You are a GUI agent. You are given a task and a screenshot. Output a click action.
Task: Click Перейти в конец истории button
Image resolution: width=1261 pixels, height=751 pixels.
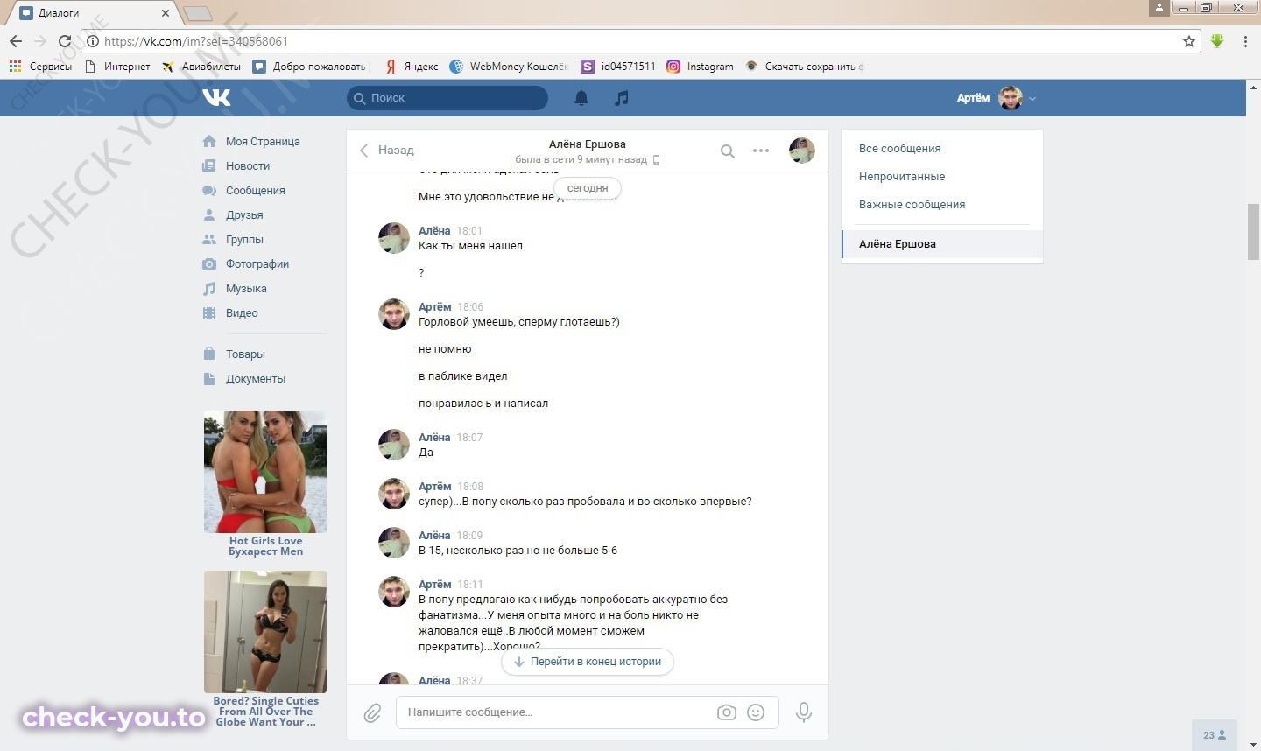pos(588,662)
